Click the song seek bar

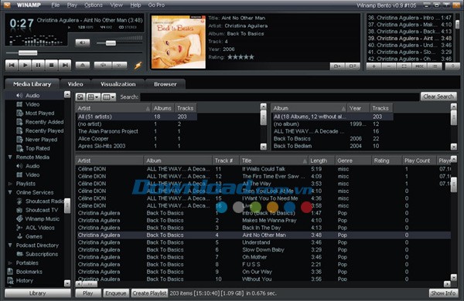click(x=74, y=53)
